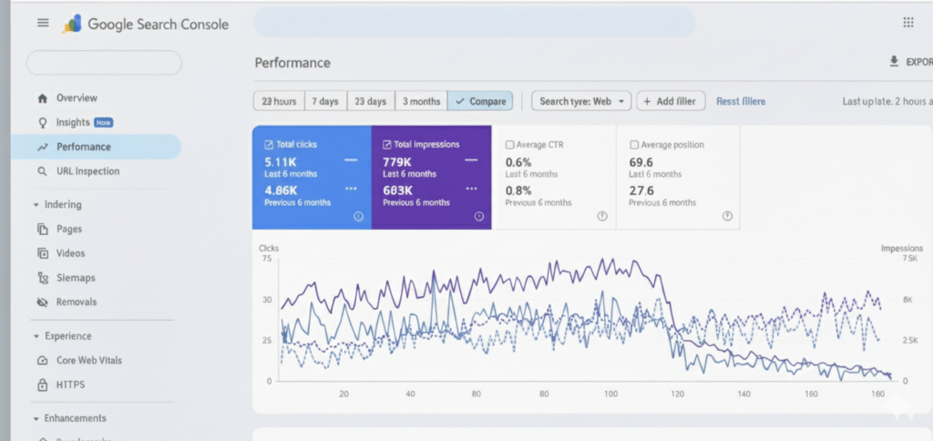Open the hamburger main menu
933x441 pixels.
pyautogui.click(x=43, y=23)
